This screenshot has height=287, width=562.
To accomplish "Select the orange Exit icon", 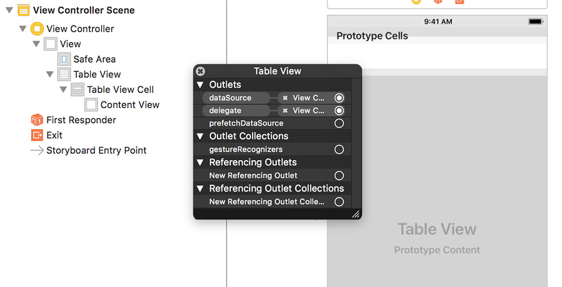I will (x=37, y=135).
